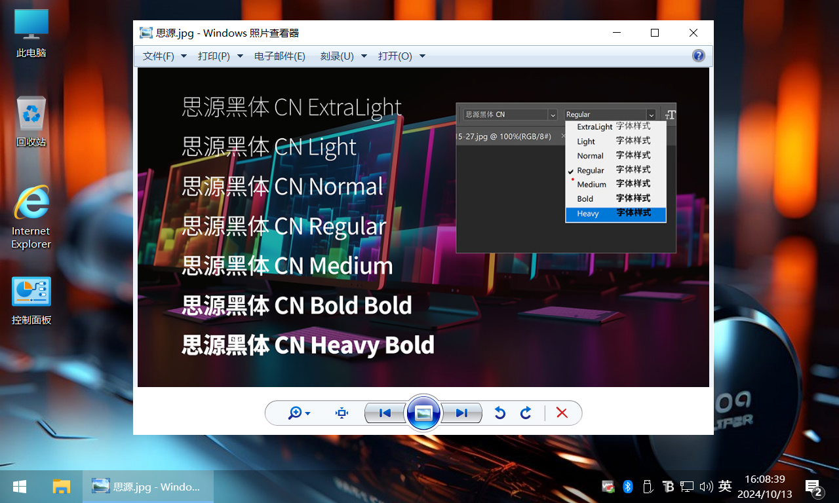Click the TB tray icon
Viewport: 839px width, 503px height.
pos(668,487)
